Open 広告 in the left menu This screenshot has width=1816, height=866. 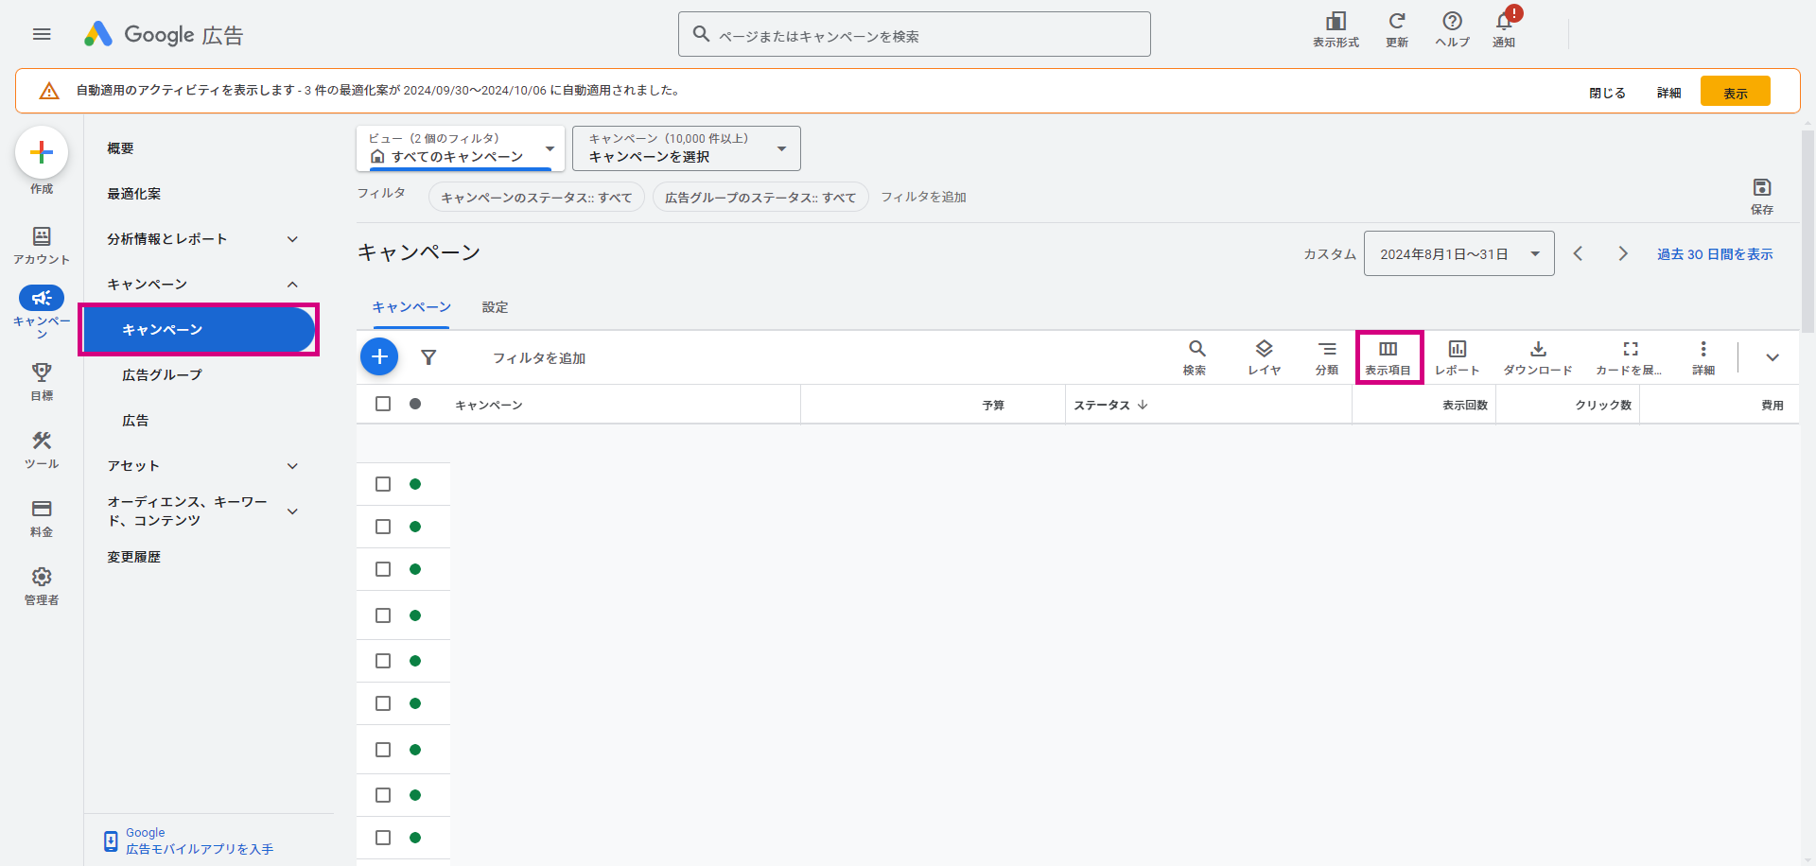135,421
